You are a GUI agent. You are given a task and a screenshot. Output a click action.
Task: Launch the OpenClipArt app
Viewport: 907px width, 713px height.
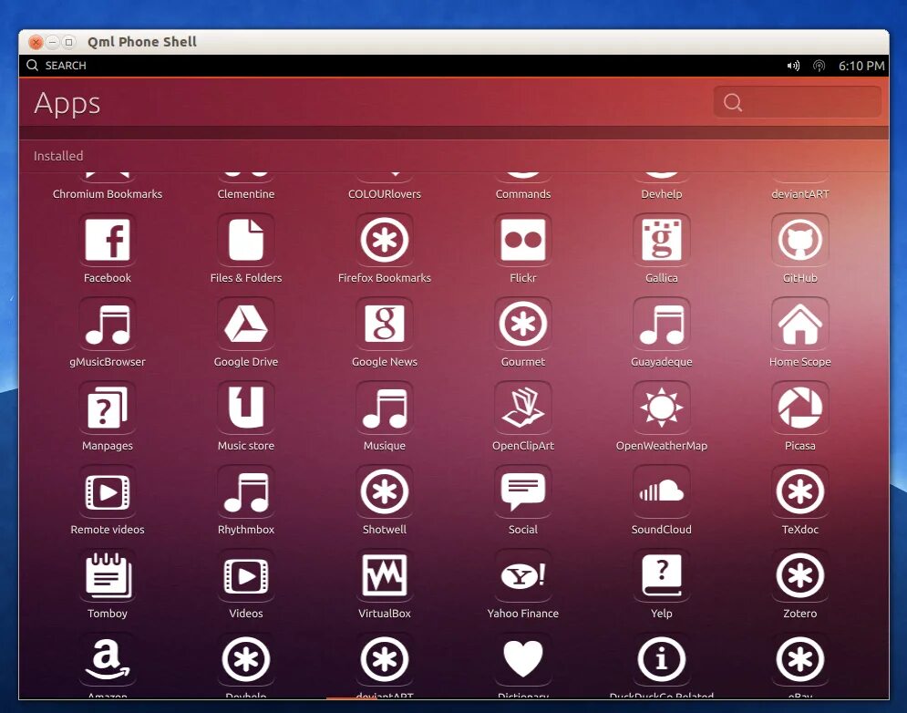pyautogui.click(x=523, y=408)
